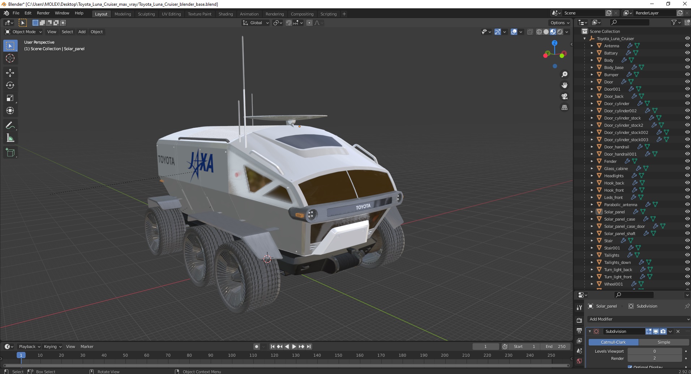Open the Object Mode dropdown
Image resolution: width=691 pixels, height=374 pixels.
pos(23,32)
